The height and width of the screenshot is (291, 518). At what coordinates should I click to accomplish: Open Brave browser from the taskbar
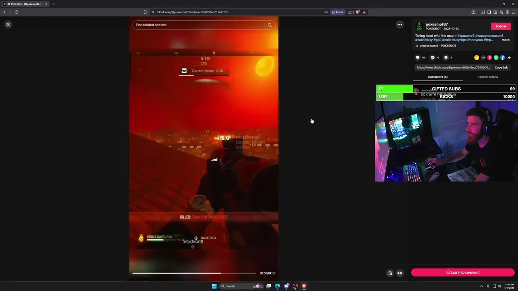coord(304,286)
